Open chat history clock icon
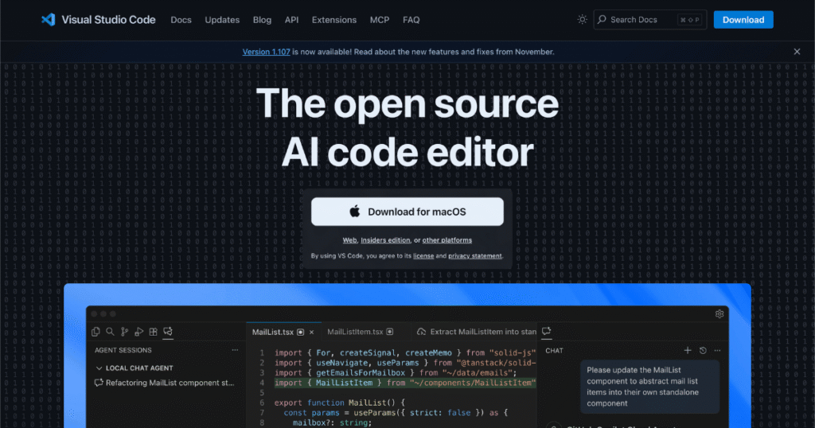The height and width of the screenshot is (428, 815). (703, 350)
